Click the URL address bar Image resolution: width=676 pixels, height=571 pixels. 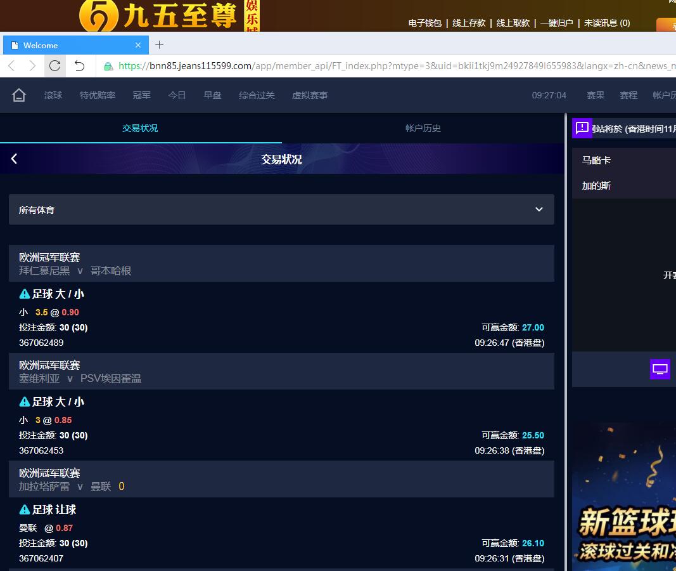(388, 66)
